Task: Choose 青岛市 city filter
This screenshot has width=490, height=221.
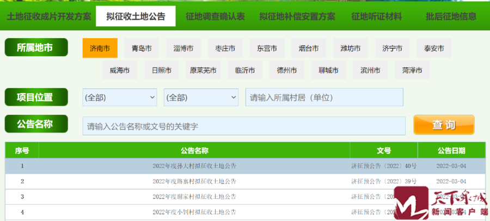Action: 142,48
